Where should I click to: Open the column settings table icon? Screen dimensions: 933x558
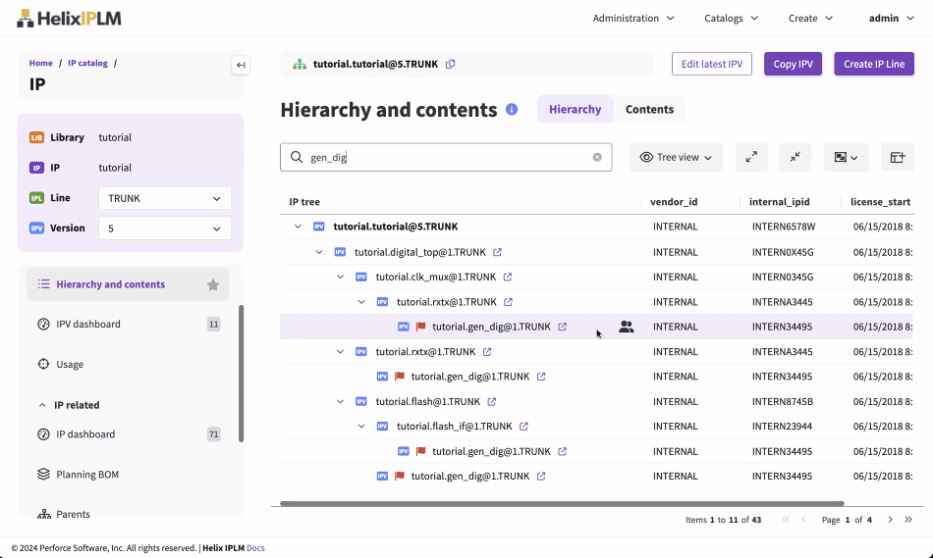897,157
